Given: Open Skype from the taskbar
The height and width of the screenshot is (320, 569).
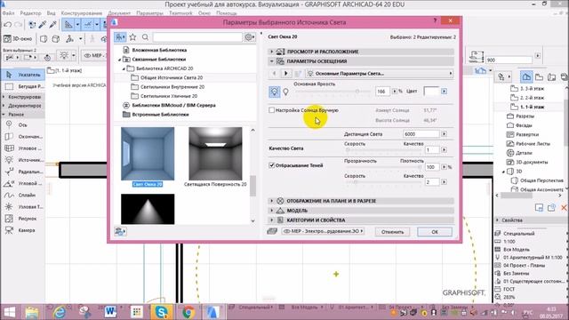Looking at the screenshot, I should [x=162, y=312].
